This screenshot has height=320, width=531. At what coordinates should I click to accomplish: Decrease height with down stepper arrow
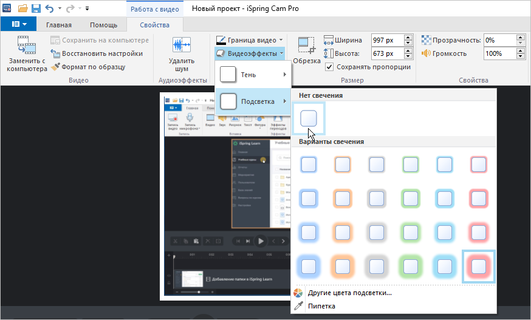pos(408,56)
